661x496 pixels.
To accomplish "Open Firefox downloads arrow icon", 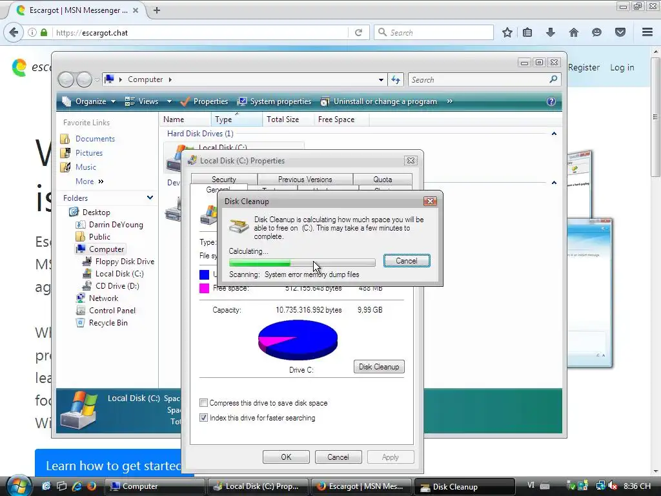I will coord(551,32).
